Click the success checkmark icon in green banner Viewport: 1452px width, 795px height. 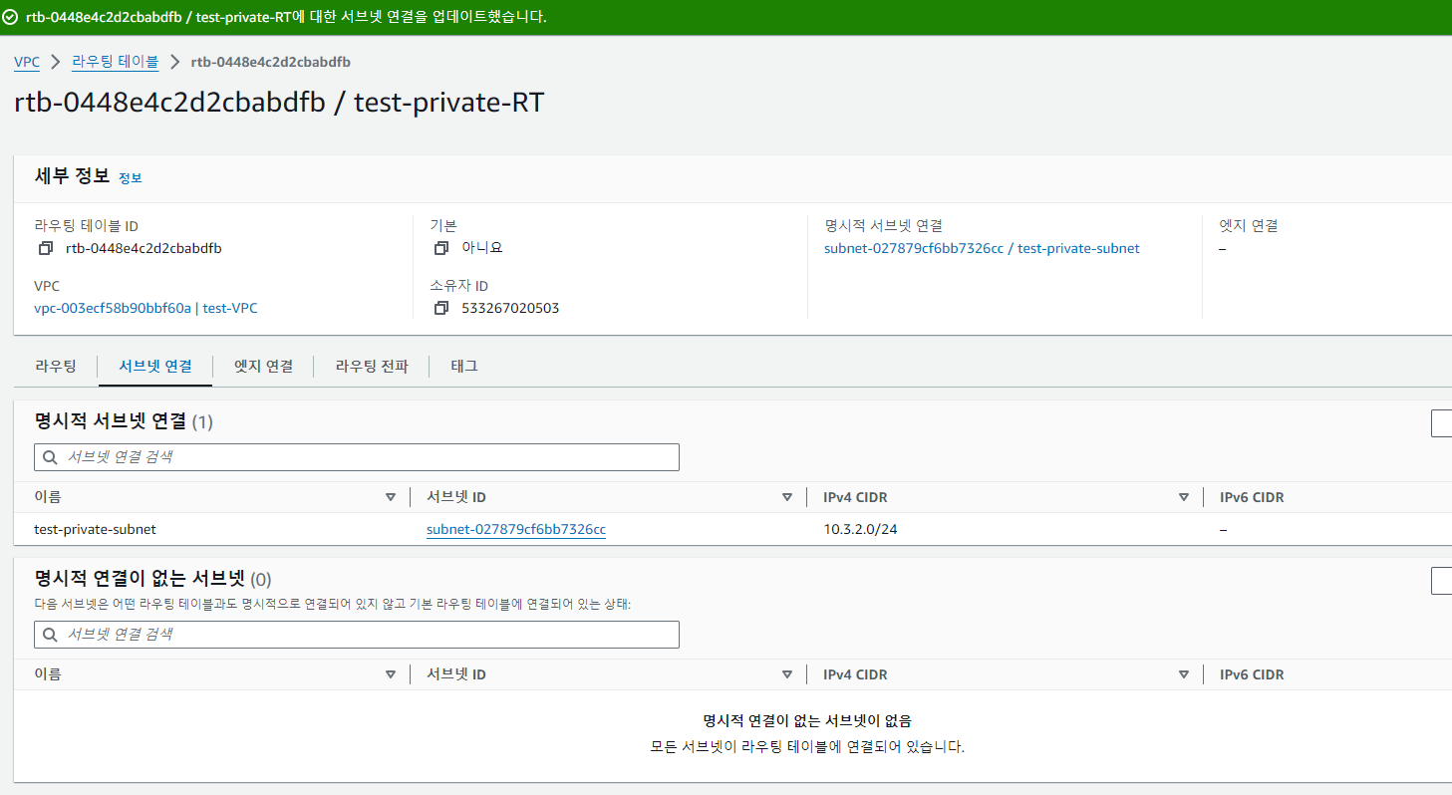pyautogui.click(x=11, y=17)
